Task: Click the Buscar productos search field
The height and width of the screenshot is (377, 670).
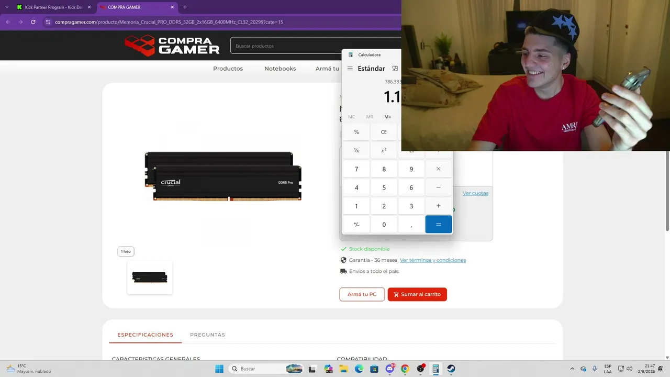Action: tap(316, 46)
